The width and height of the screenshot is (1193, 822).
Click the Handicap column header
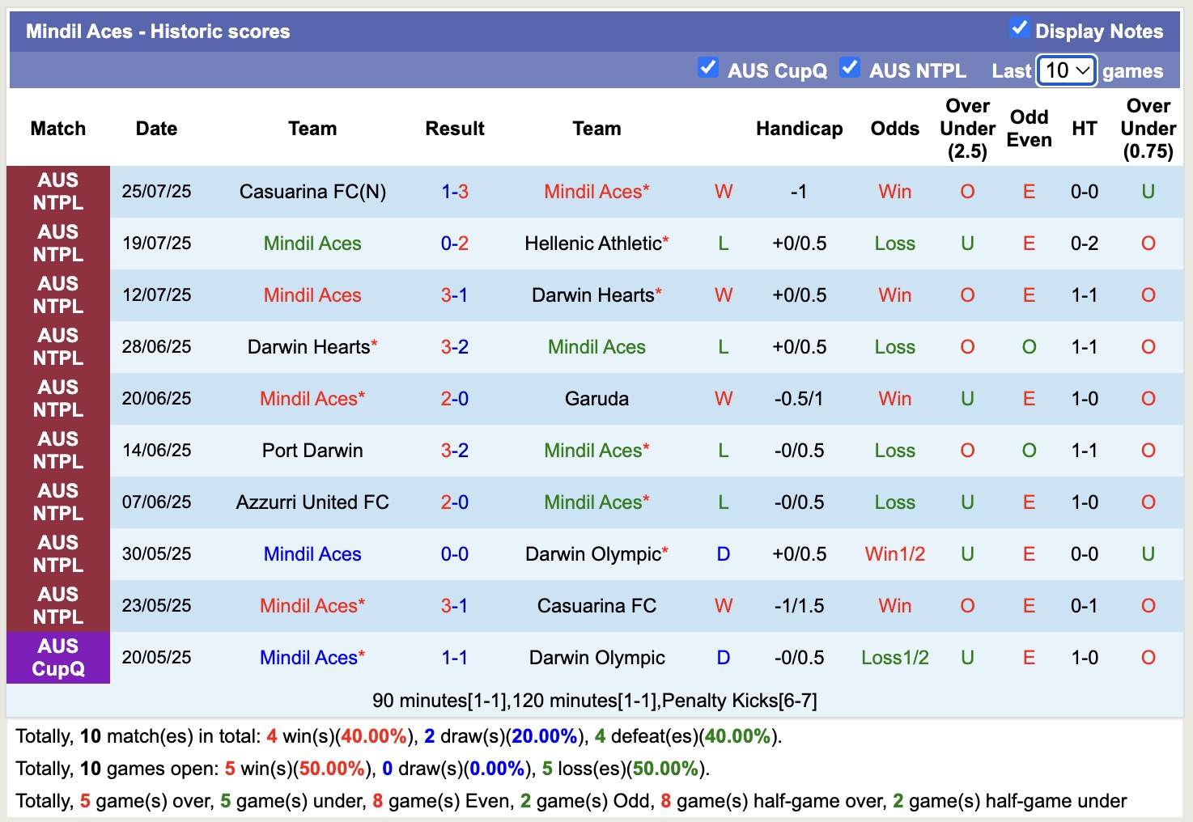[x=799, y=129]
